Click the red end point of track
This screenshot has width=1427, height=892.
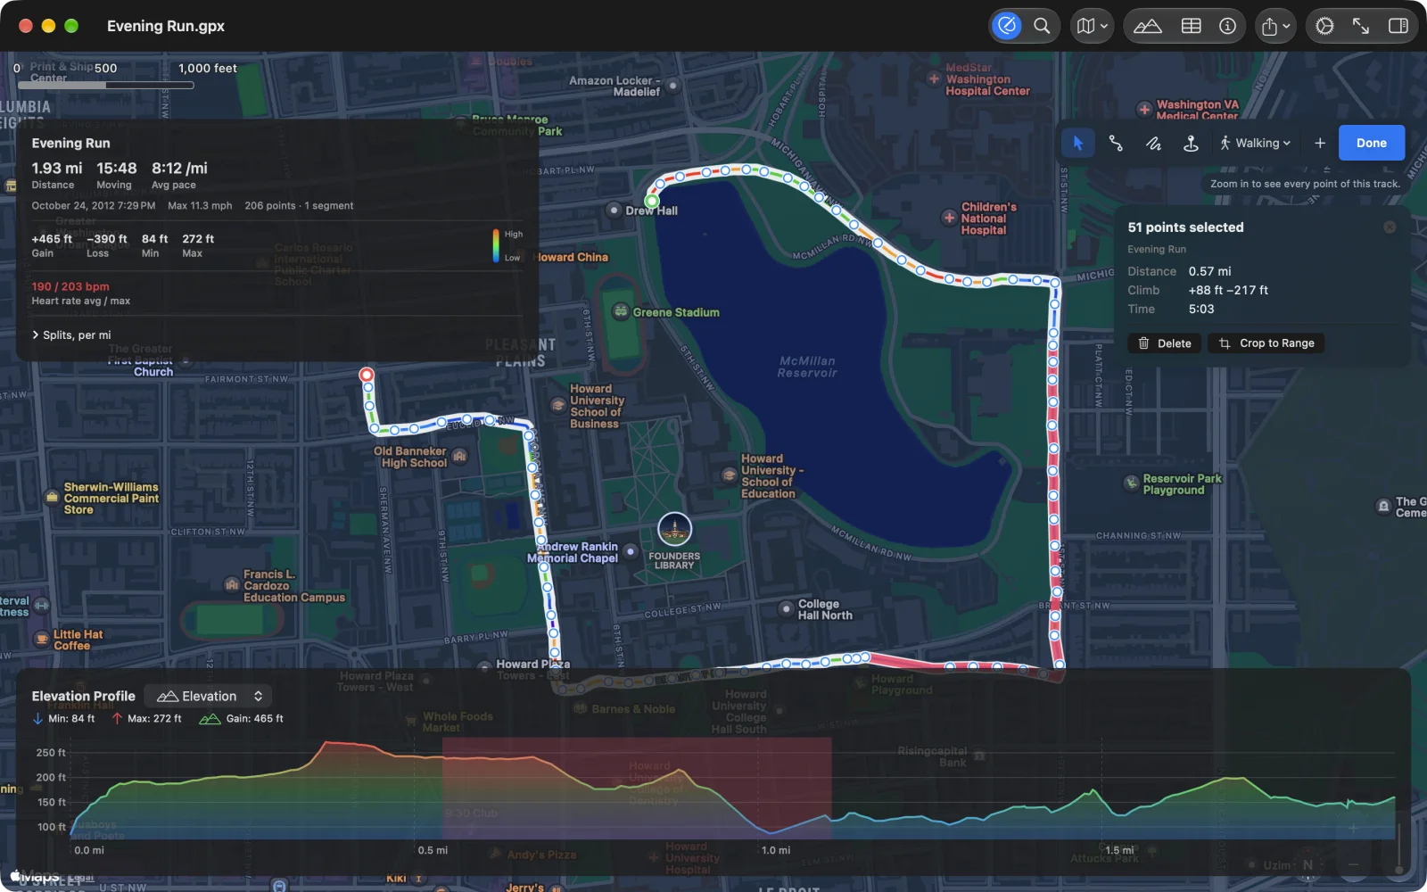coord(366,375)
